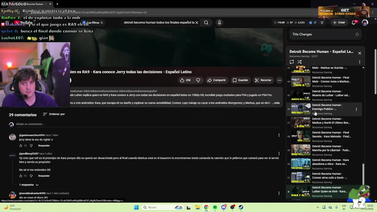
Task: Click the dislike thumbs-down on the video
Action: [198, 80]
